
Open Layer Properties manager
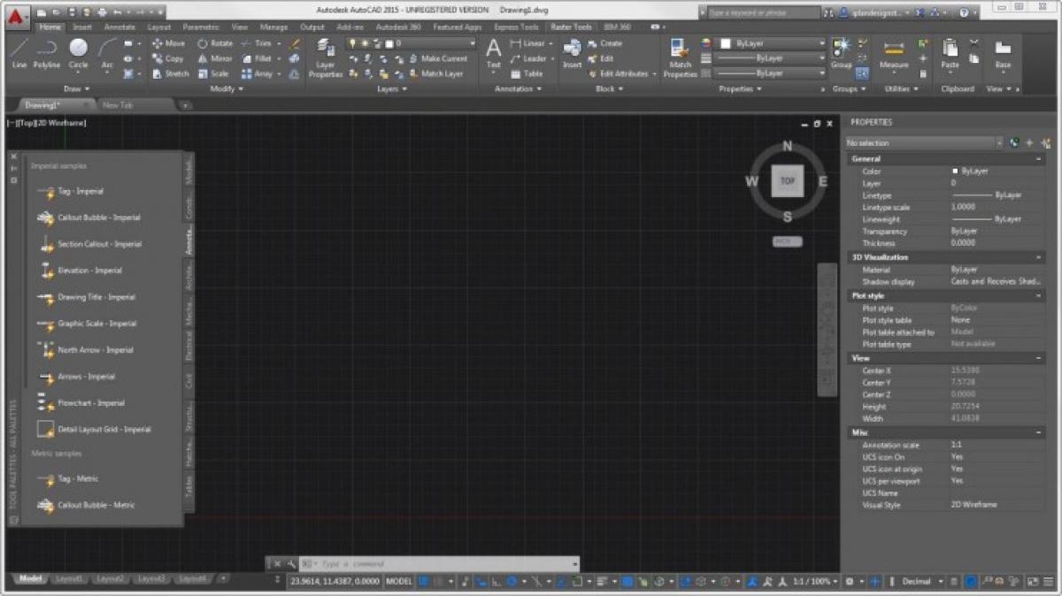click(325, 58)
